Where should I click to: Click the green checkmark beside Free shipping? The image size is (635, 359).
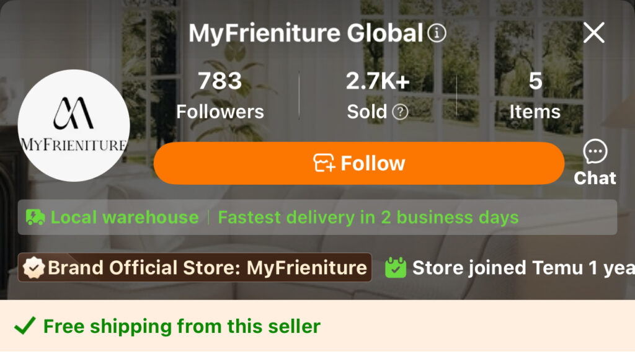tap(25, 326)
